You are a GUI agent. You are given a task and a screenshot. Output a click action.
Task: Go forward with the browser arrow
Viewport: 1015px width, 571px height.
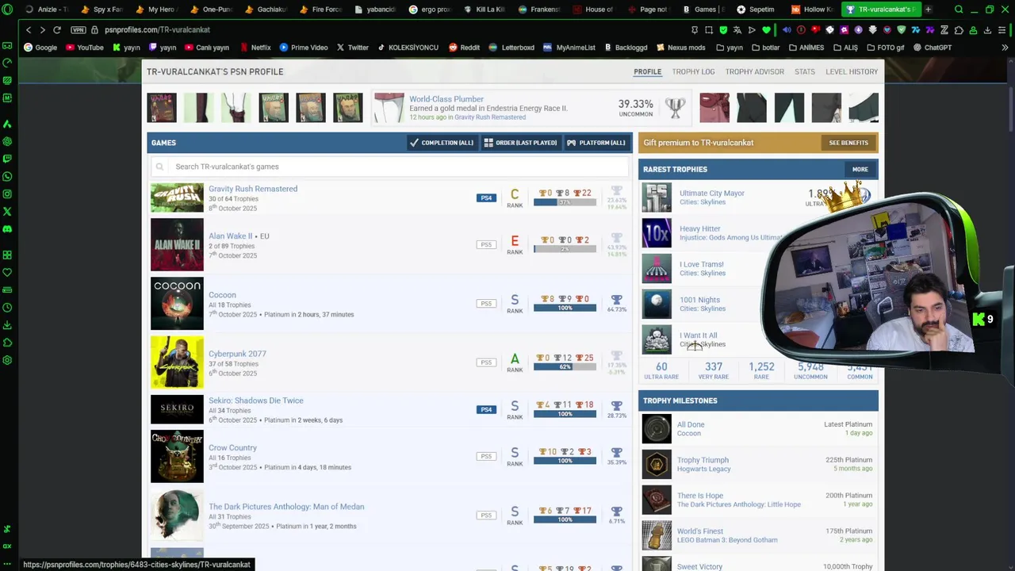click(x=42, y=29)
